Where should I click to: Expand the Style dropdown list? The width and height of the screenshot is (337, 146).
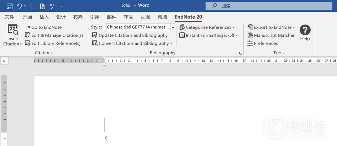pyautogui.click(x=173, y=27)
